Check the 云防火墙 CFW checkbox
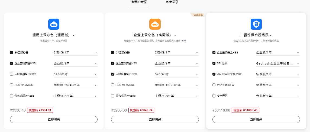 pyautogui.click(x=214, y=85)
